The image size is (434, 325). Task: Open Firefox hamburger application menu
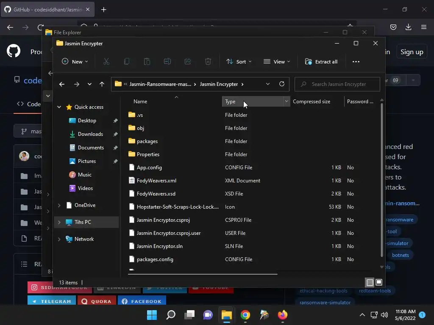click(424, 27)
